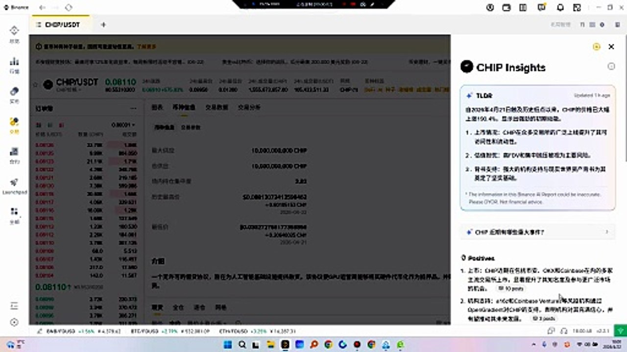Click the screenshot capture icon in title bar

click(578, 7)
